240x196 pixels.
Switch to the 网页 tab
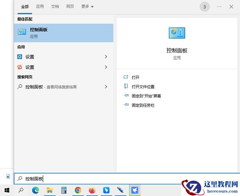[x=70, y=6]
